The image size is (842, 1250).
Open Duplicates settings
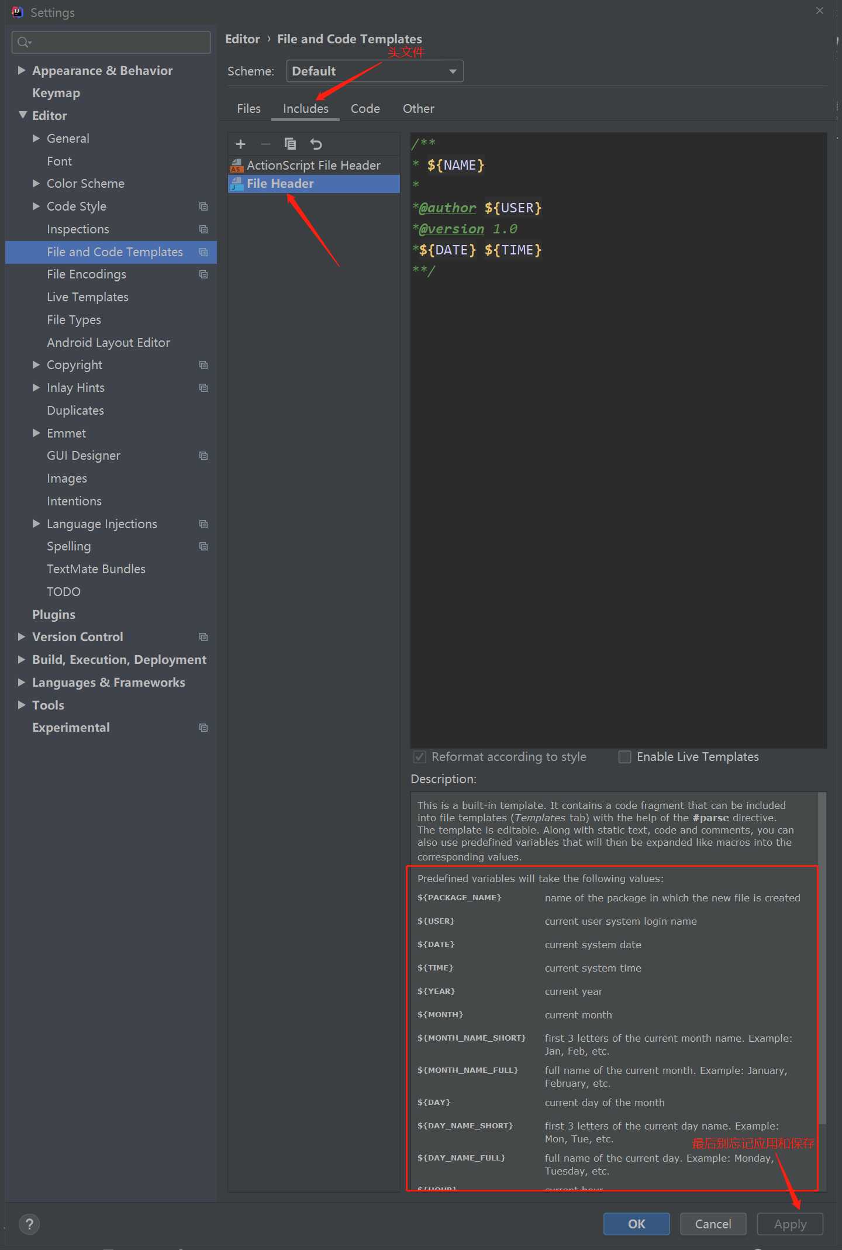pyautogui.click(x=75, y=411)
